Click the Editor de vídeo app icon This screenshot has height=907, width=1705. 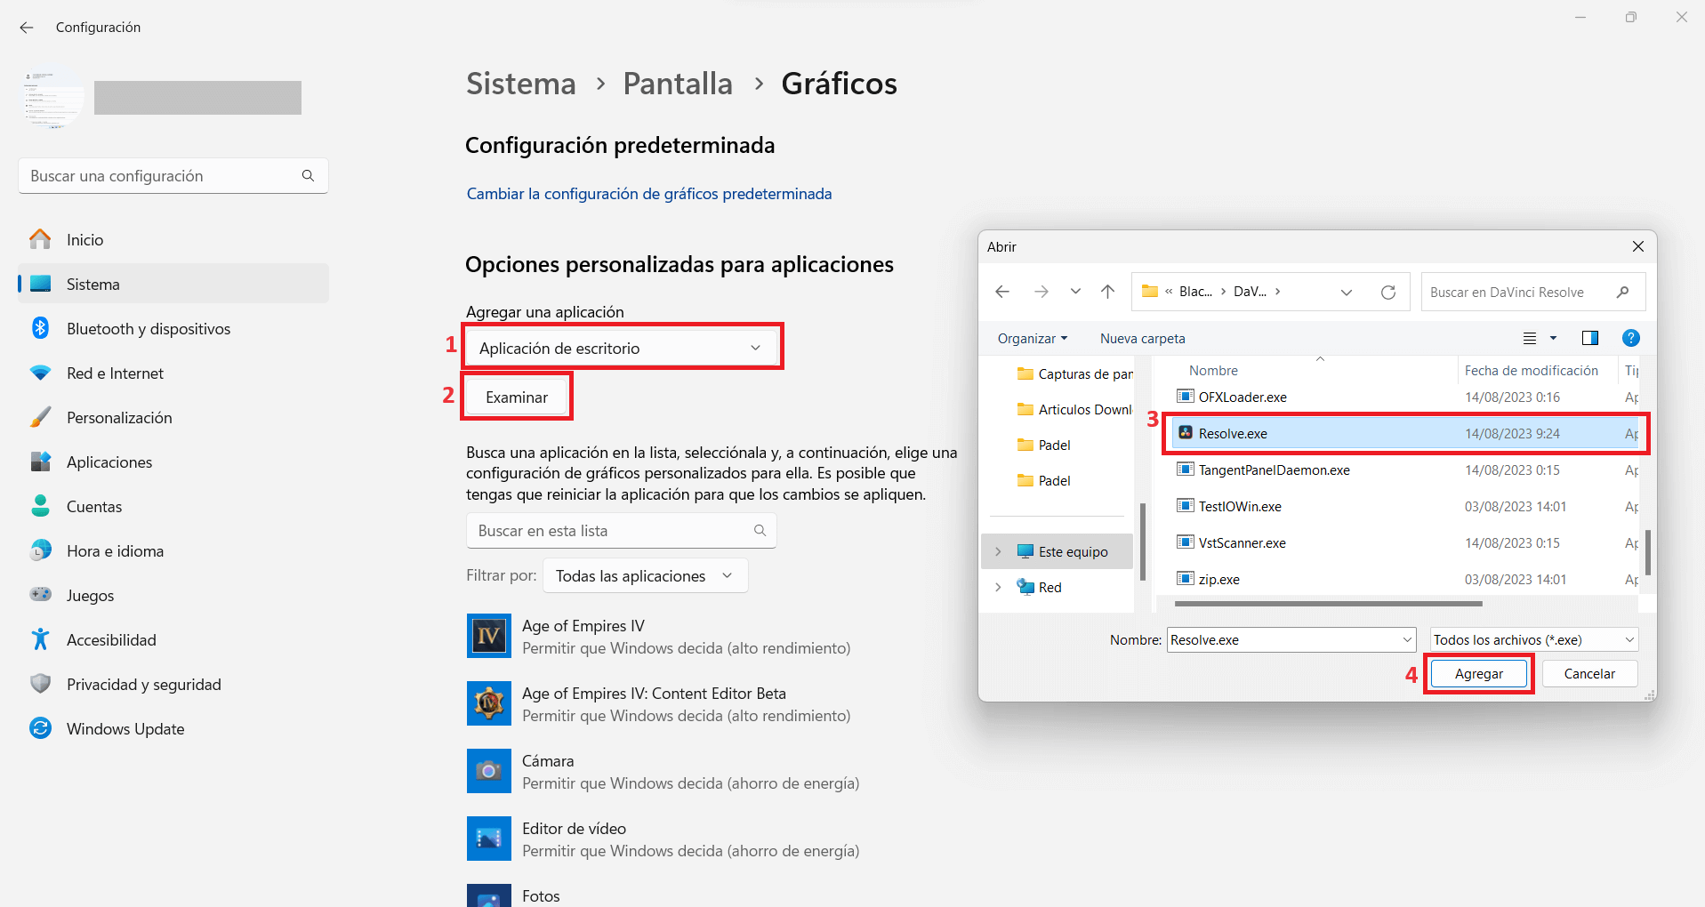coord(488,839)
